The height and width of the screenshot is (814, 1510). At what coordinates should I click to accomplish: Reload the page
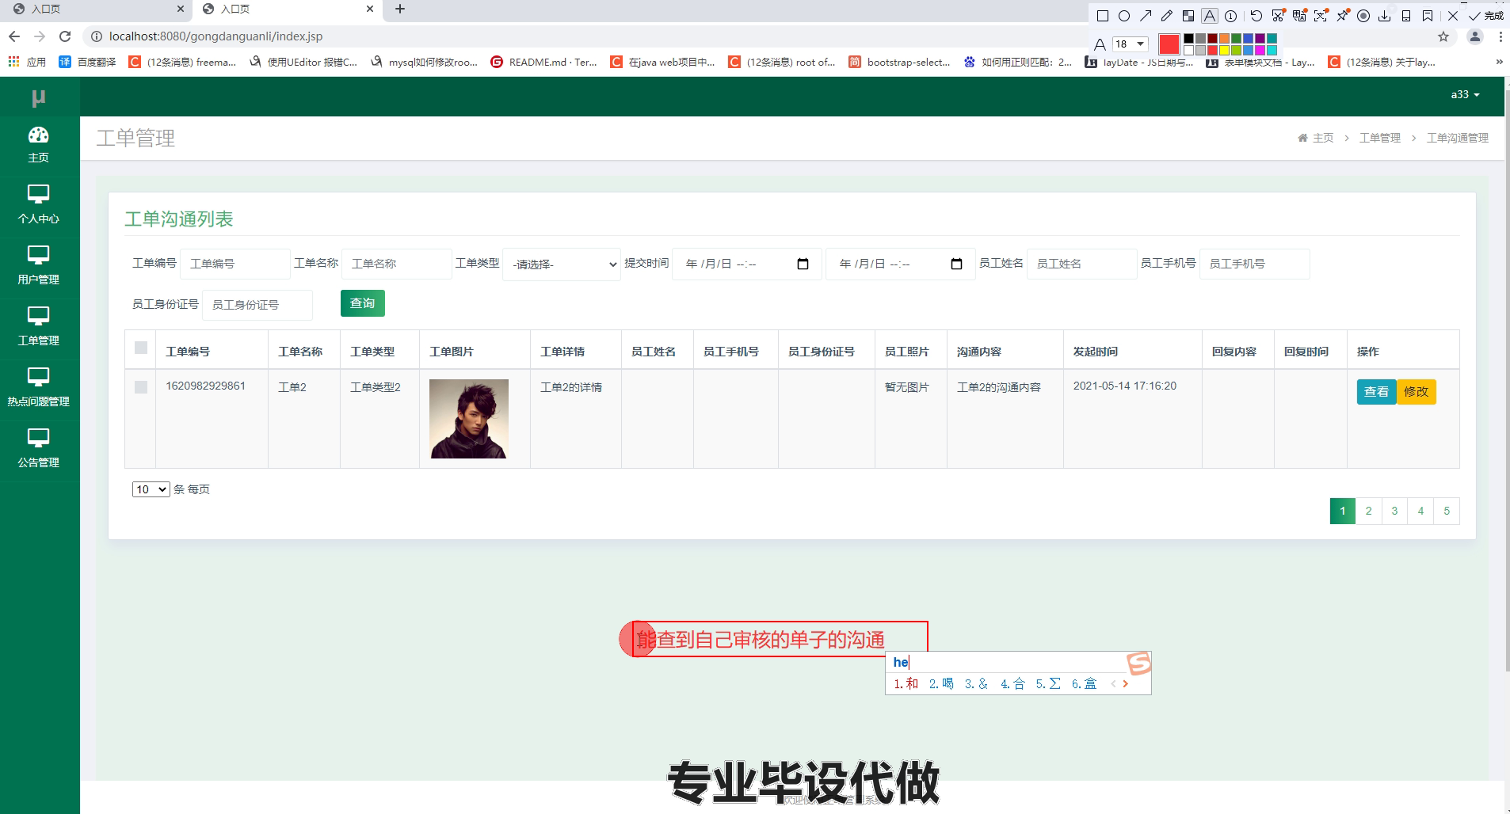[65, 36]
